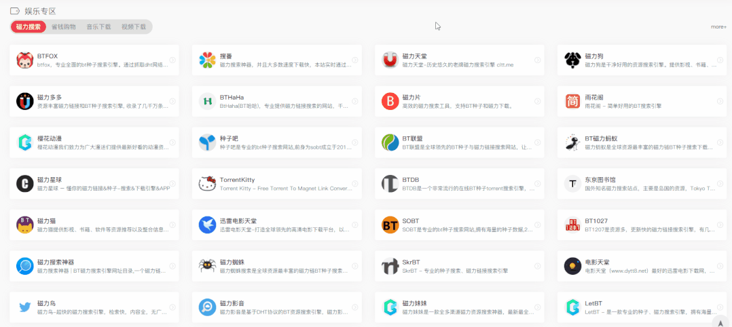This screenshot has width=732, height=327.
Task: Open the BTFOX red fox icon
Action: (x=24, y=60)
